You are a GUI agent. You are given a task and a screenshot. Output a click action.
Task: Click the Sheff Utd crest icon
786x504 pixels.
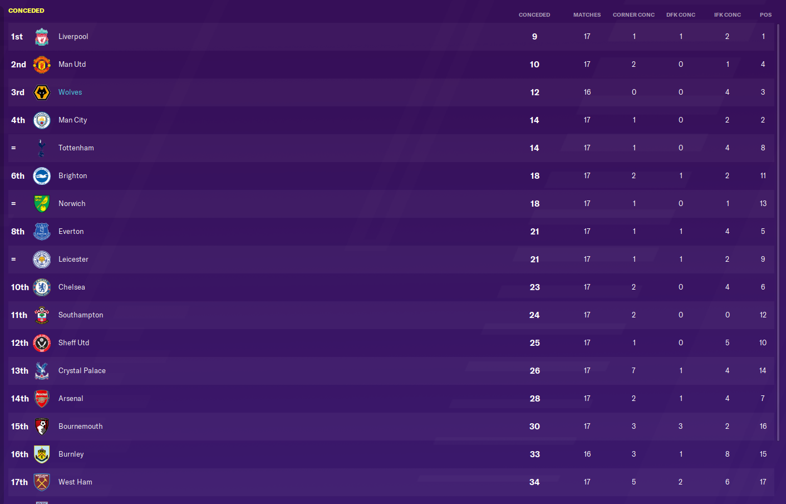pyautogui.click(x=42, y=343)
